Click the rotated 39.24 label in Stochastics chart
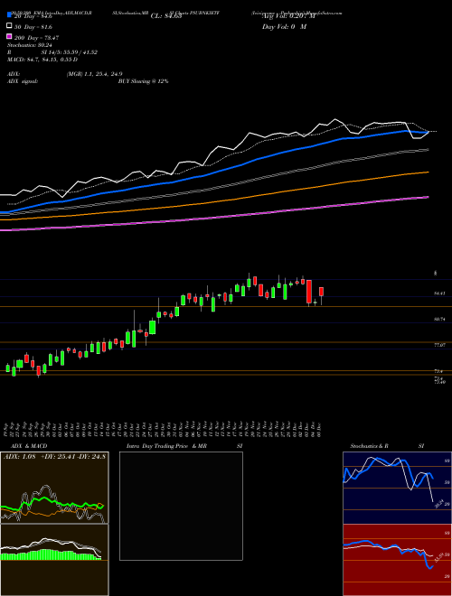The image size is (452, 596). click(x=439, y=504)
